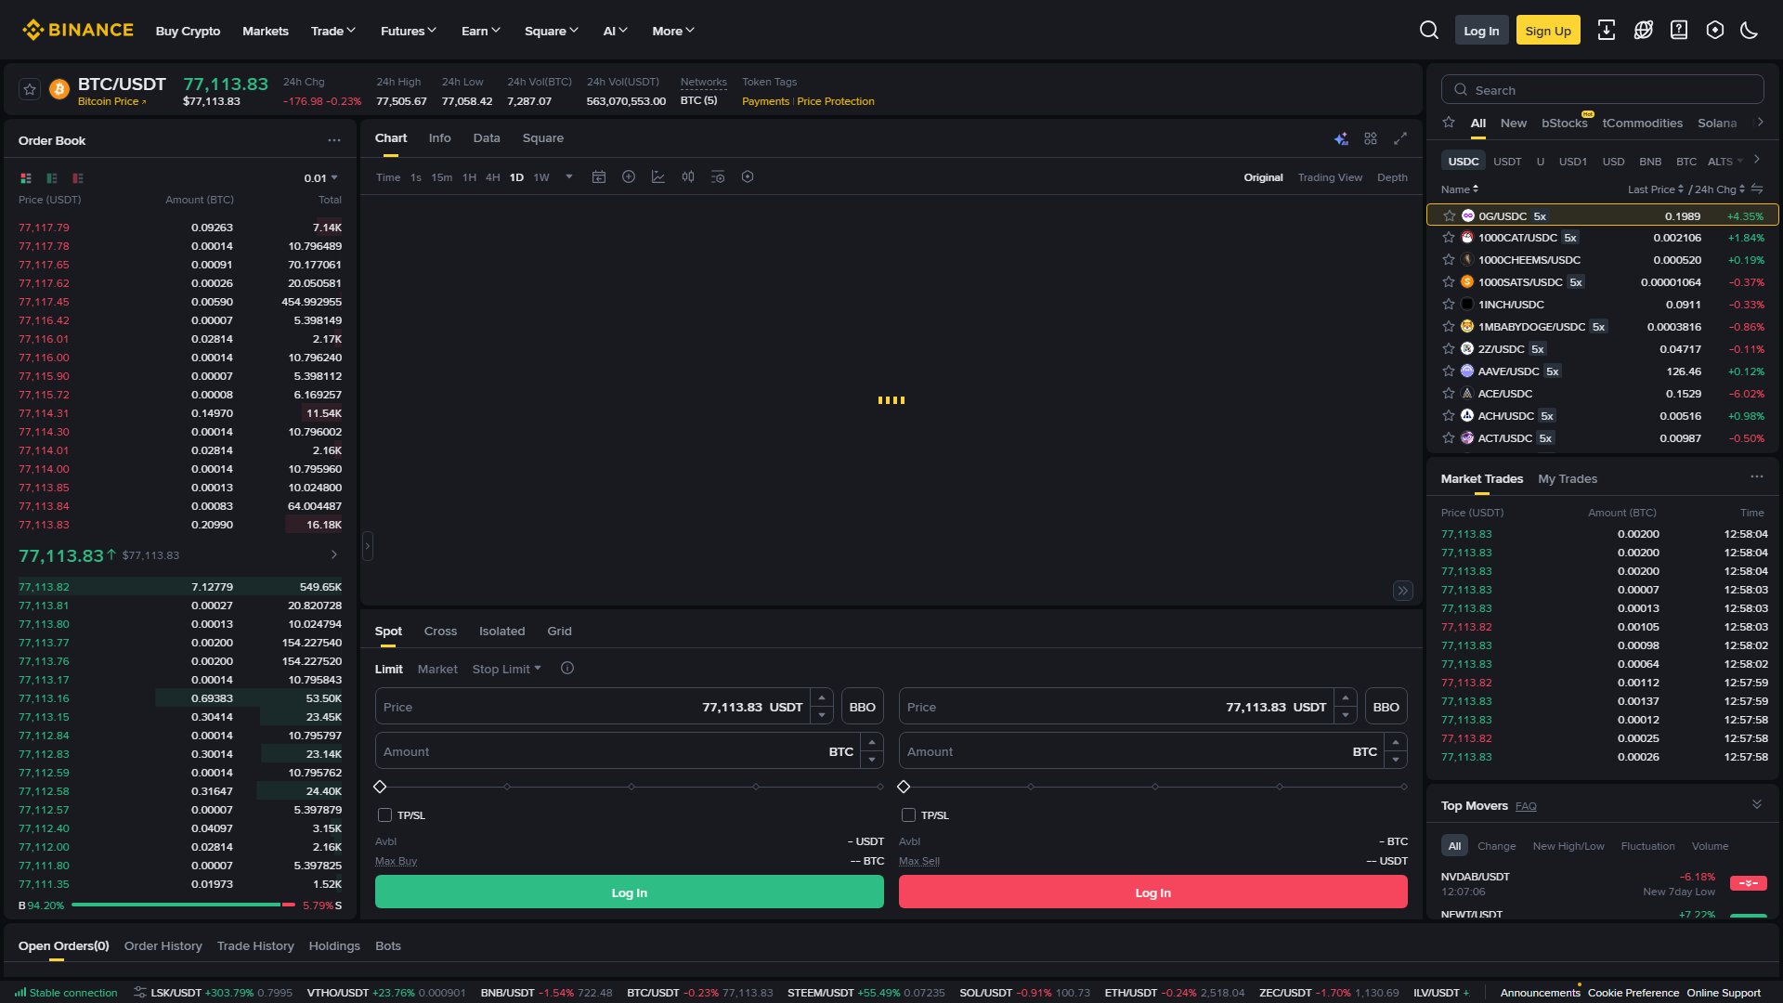Screen dimensions: 1783x1003
Task: Switch price/change column with swap arrows icon
Action: click(1757, 189)
